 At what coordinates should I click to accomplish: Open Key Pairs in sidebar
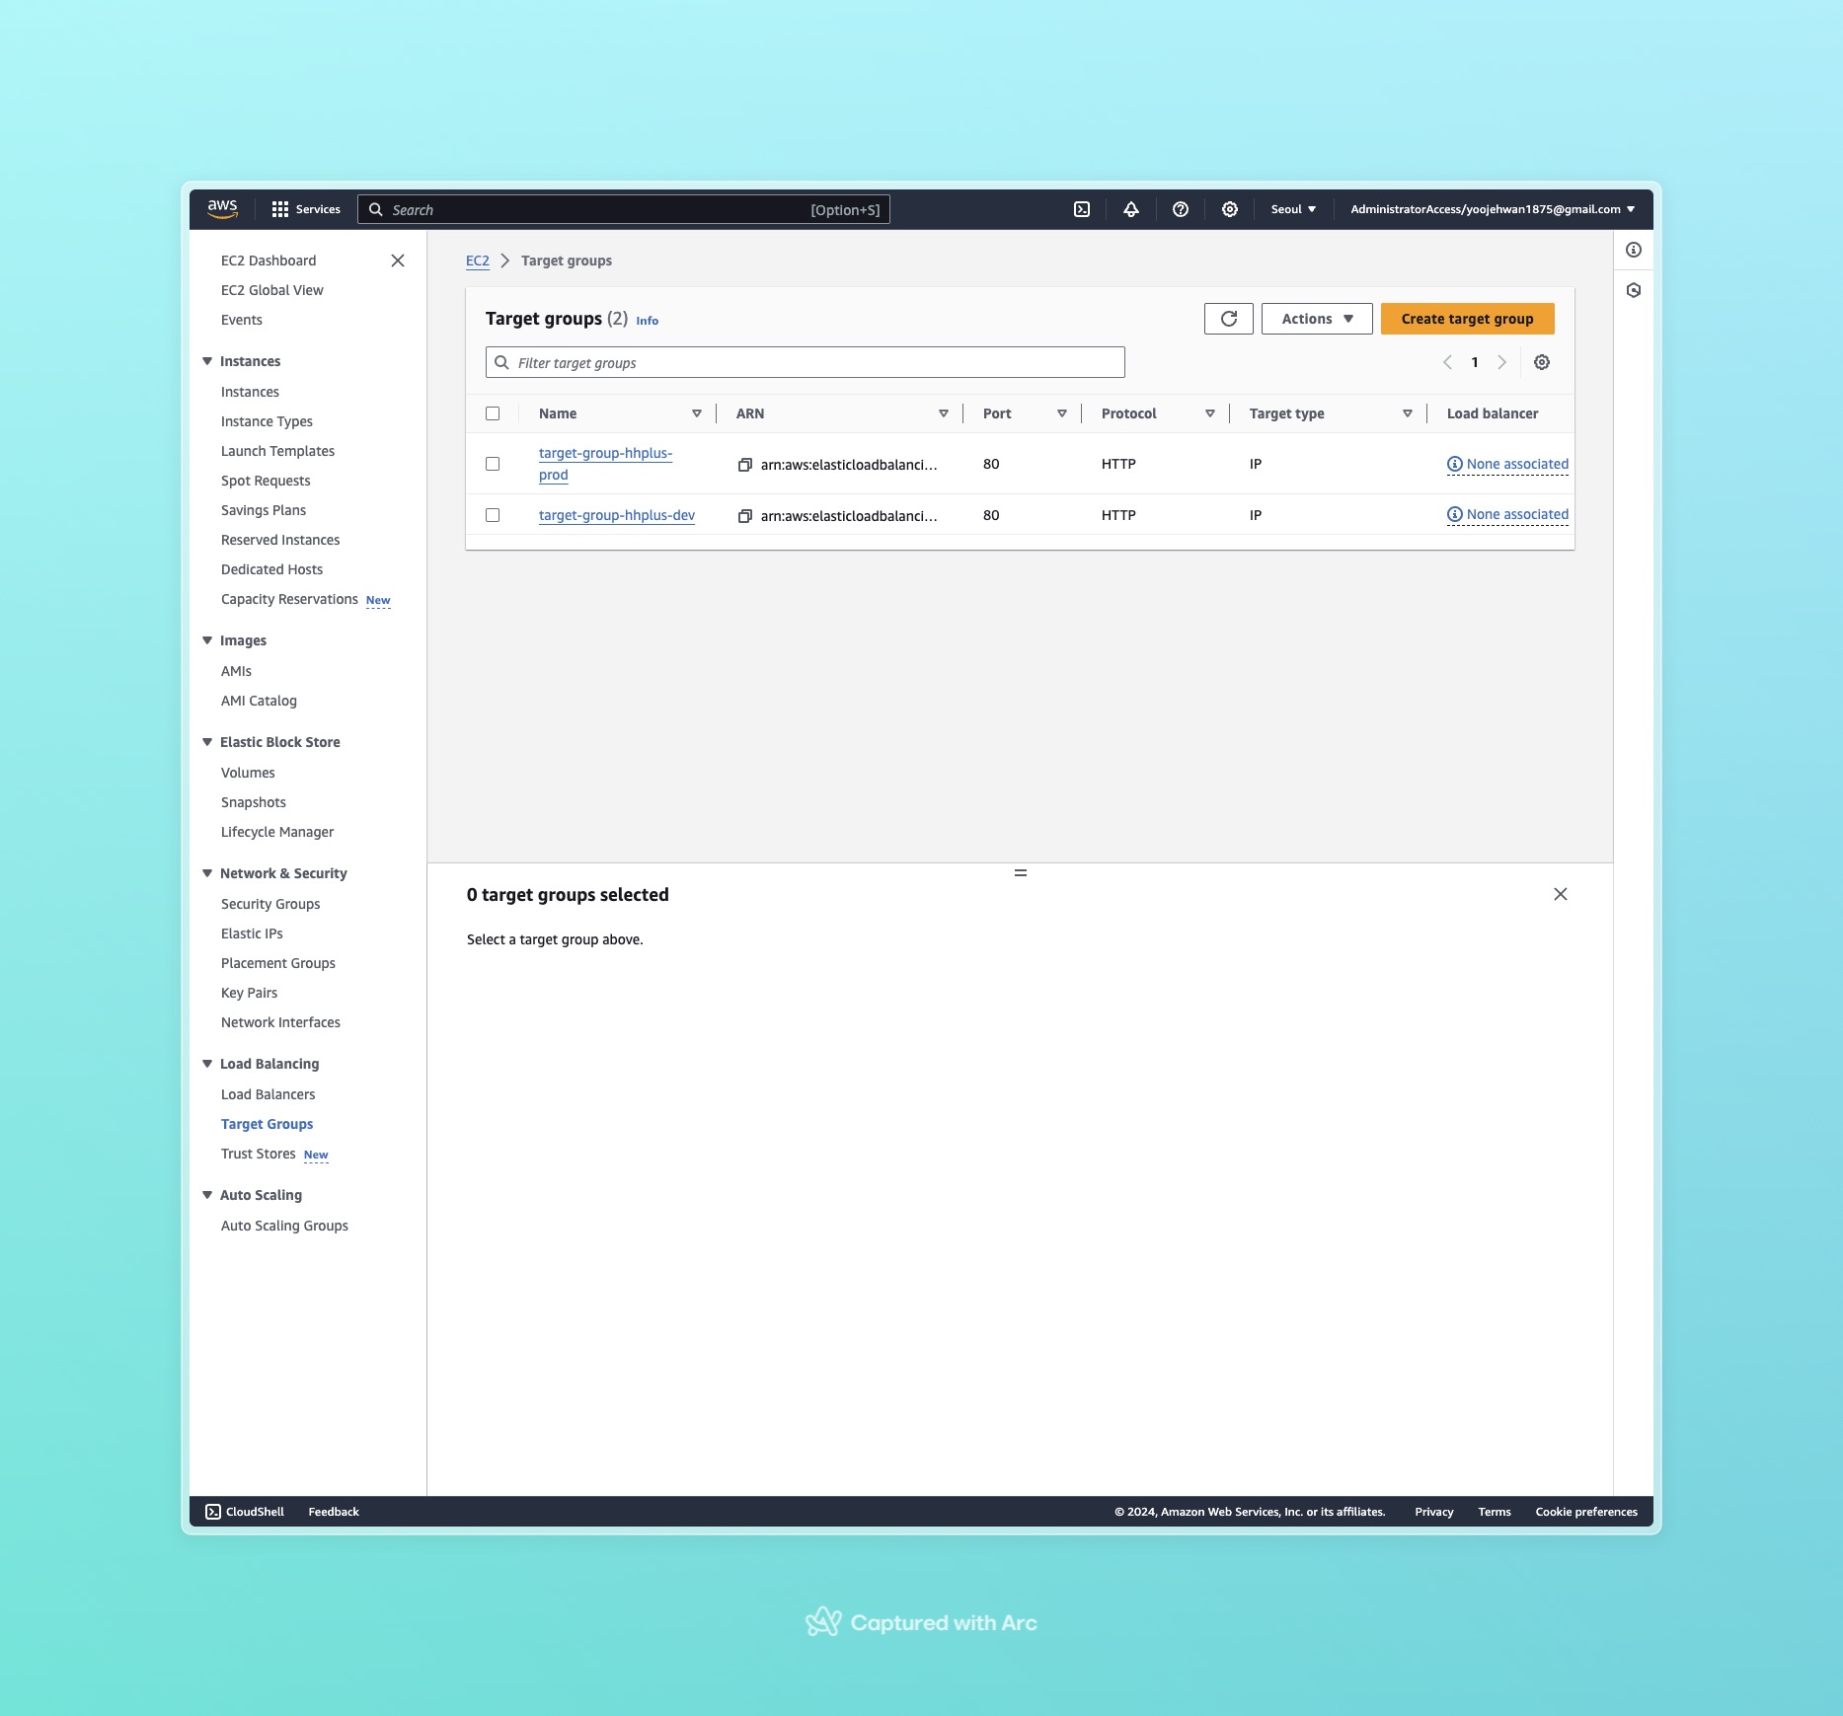249,993
